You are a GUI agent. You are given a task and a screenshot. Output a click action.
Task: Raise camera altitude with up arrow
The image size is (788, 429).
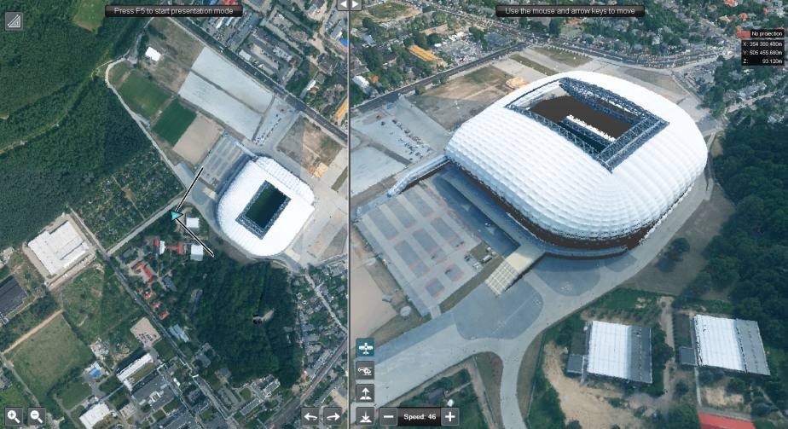365,393
